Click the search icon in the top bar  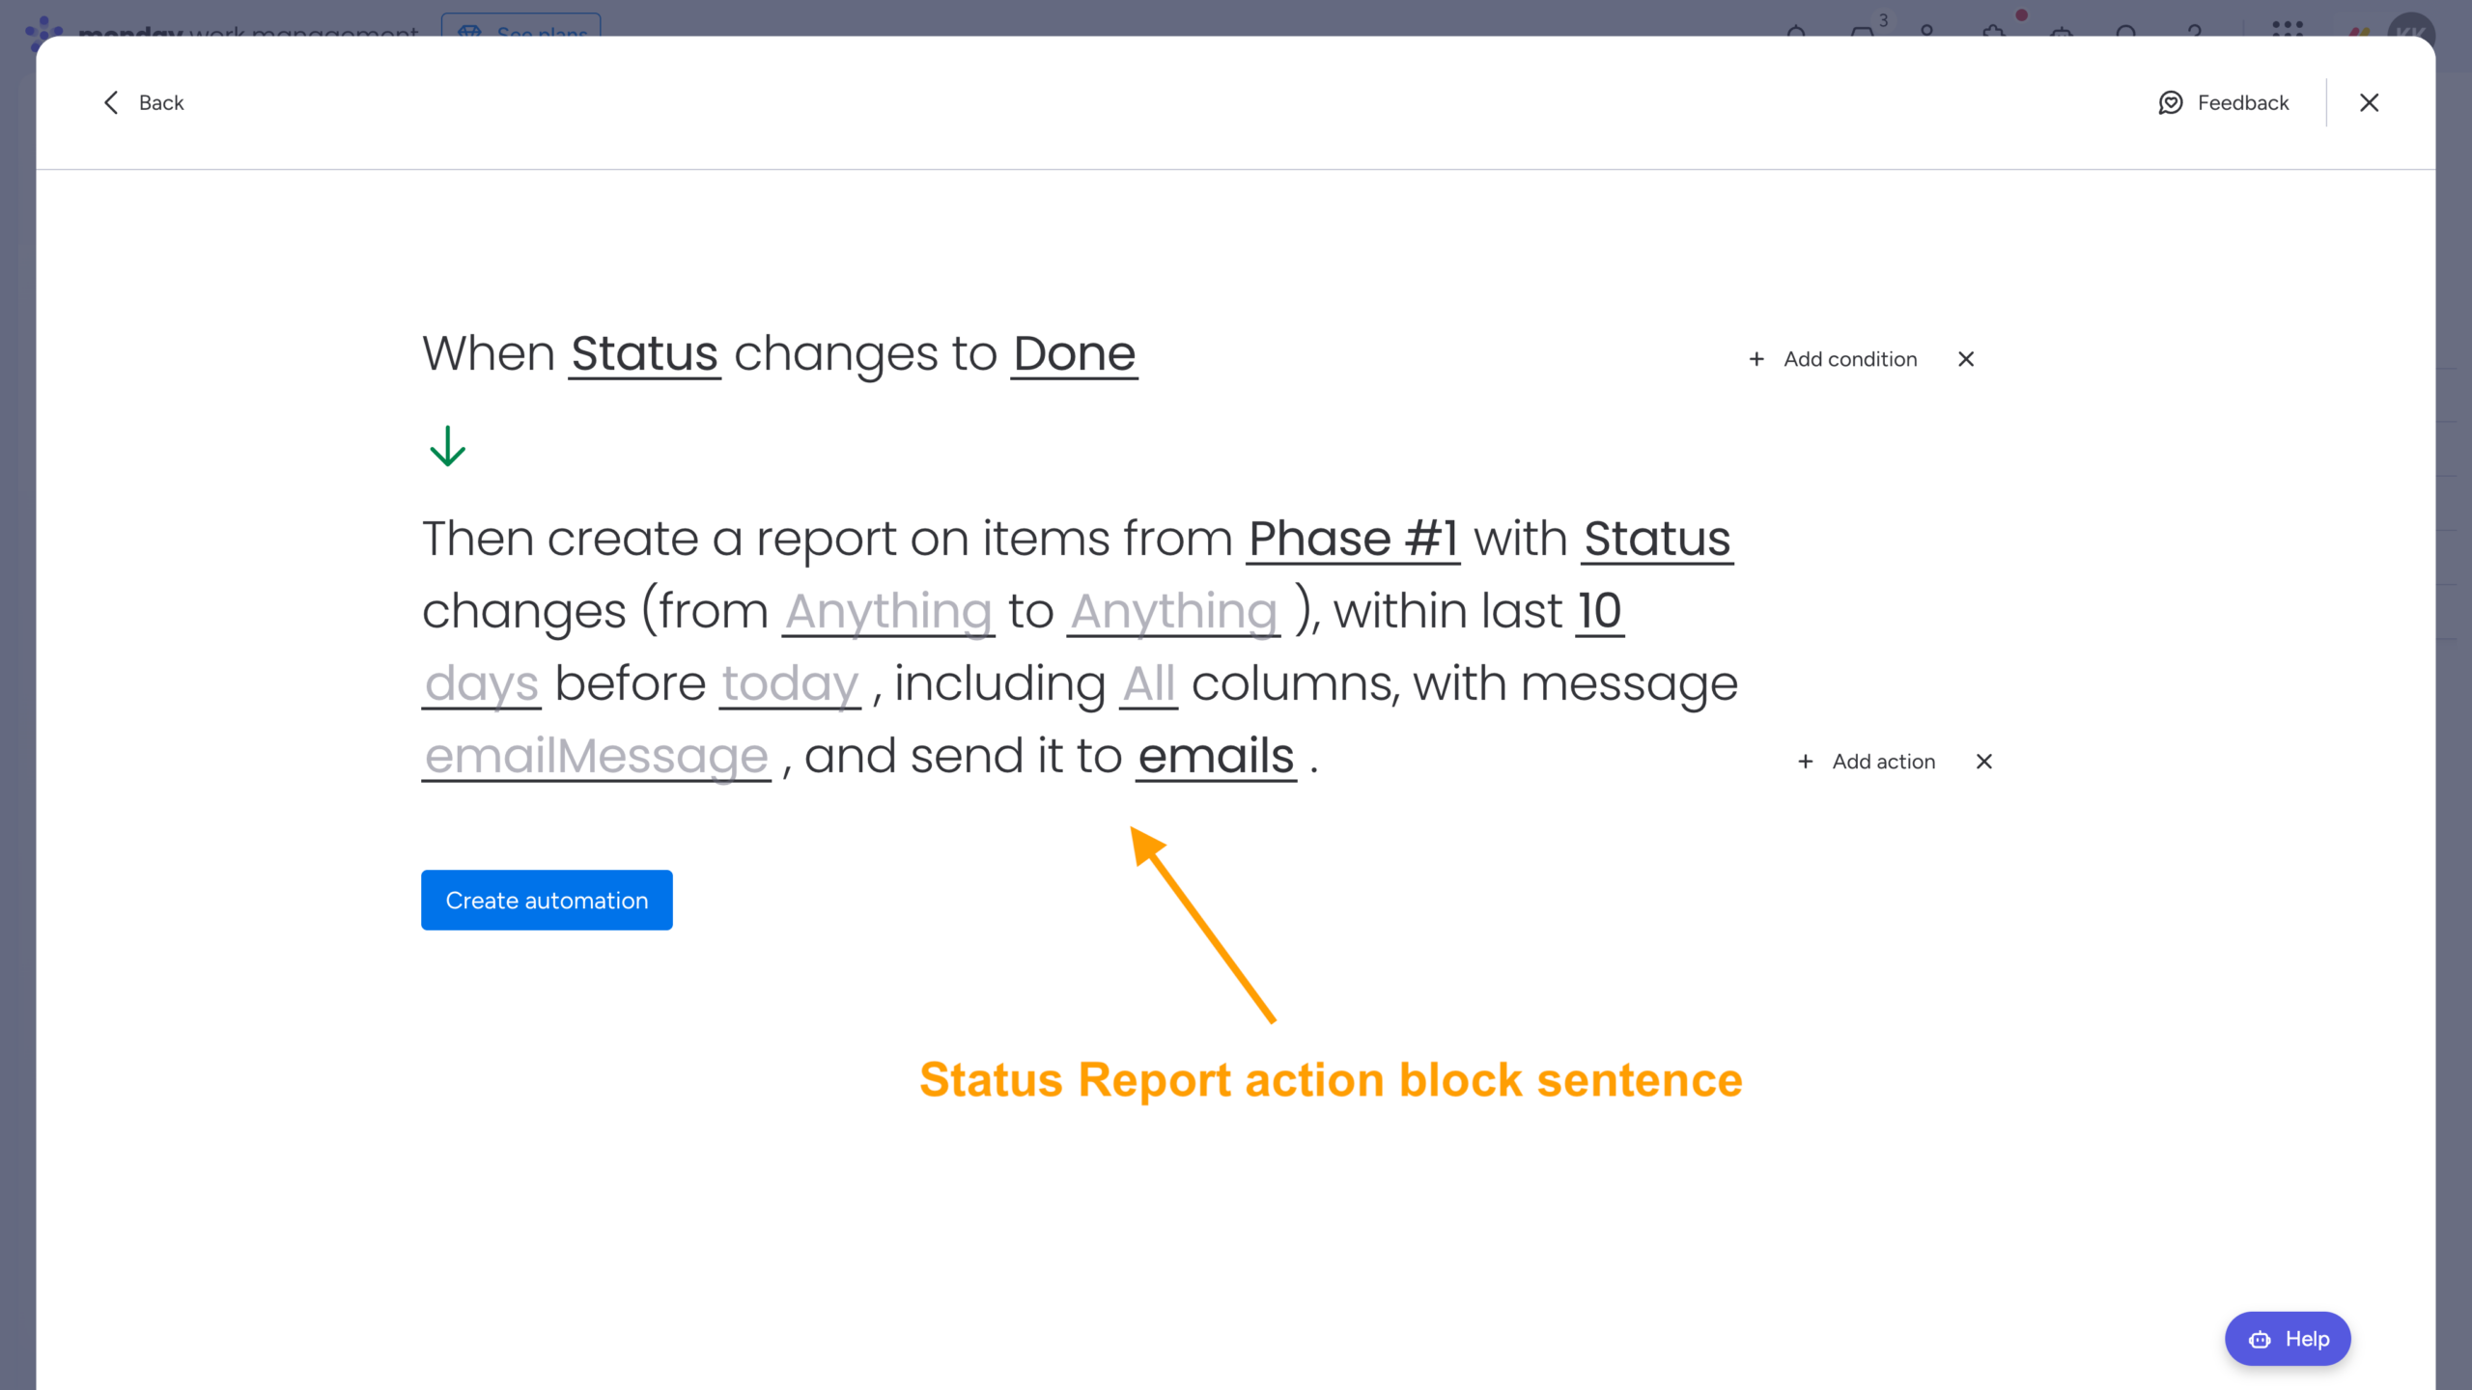(2126, 31)
